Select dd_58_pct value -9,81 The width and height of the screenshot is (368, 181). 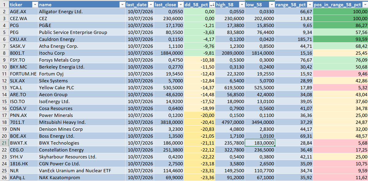[x=199, y=53]
